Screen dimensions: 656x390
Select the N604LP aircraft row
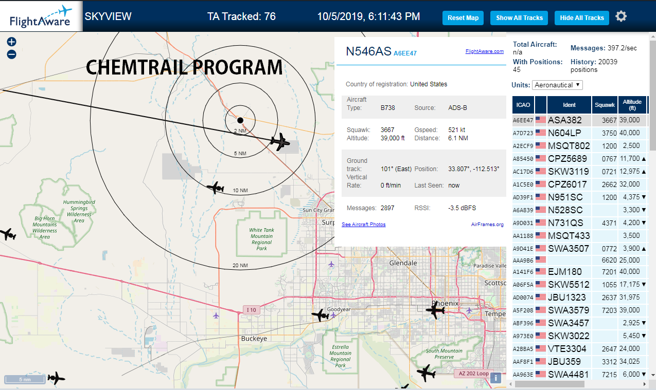coord(579,133)
